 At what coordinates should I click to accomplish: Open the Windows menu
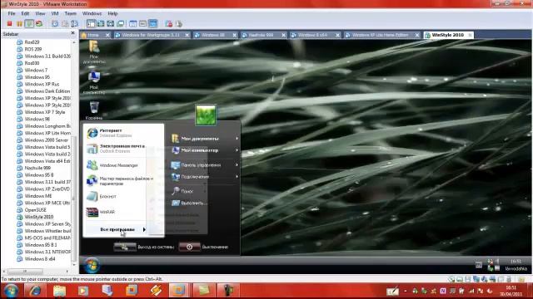[92, 13]
